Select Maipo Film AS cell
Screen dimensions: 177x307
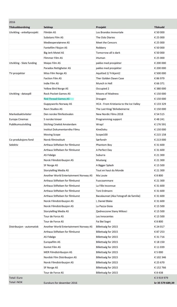point(52,63)
